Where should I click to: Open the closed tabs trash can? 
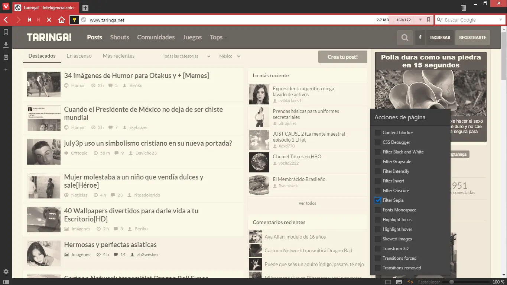pos(464,7)
